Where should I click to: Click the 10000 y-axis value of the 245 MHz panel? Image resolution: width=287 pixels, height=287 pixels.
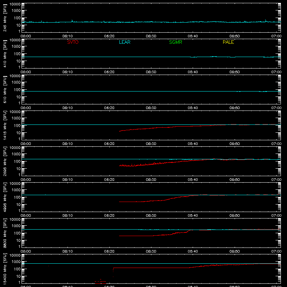[15, 4]
